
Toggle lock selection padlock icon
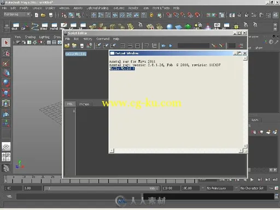[151, 15]
